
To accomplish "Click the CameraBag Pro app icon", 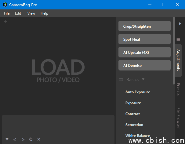I will coord(5,5).
